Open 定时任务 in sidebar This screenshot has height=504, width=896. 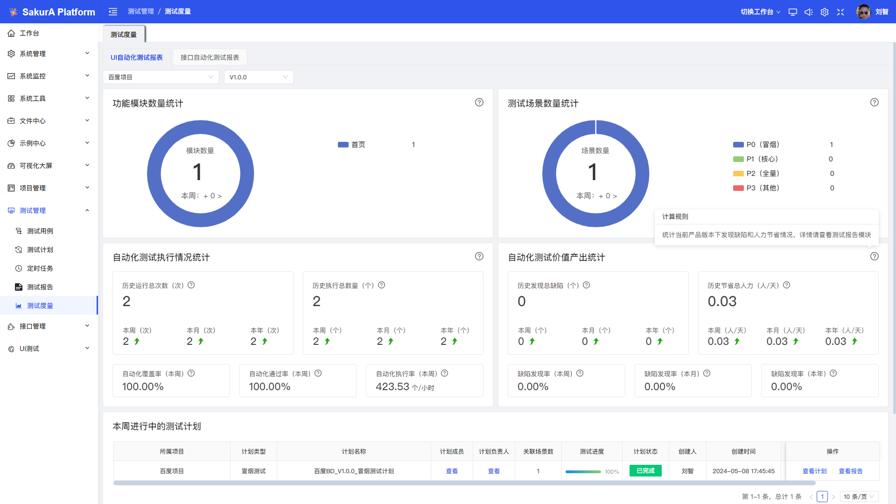tap(49, 268)
